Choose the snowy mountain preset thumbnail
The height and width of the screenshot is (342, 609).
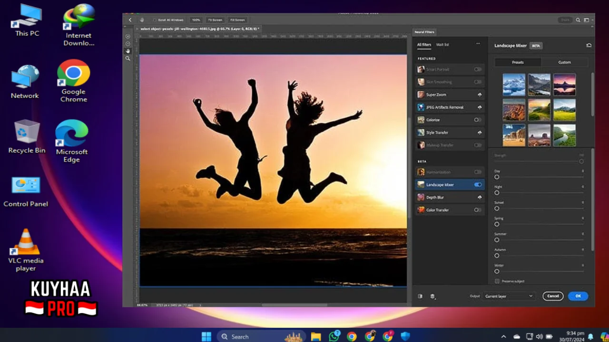514,85
